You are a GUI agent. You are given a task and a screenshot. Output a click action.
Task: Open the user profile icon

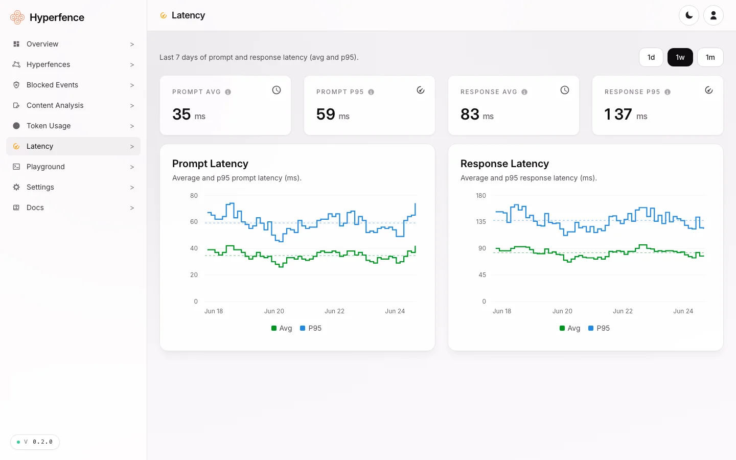714,15
